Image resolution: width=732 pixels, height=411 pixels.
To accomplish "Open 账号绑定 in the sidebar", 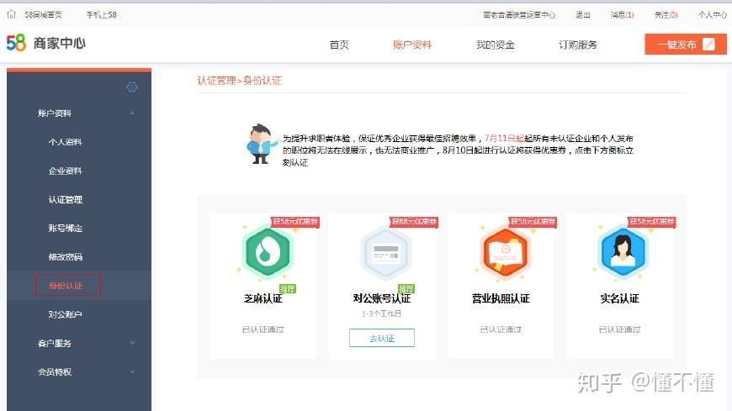I will pyautogui.click(x=66, y=228).
